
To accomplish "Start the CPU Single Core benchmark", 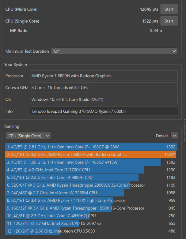I will (x=169, y=21).
